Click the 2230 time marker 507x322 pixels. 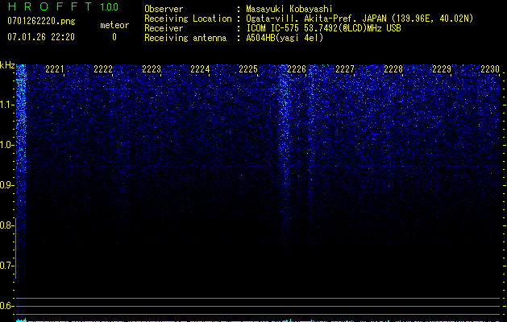tap(490, 68)
